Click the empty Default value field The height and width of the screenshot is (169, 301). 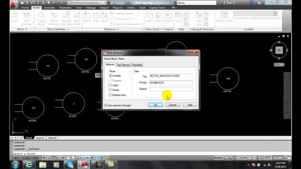pyautogui.click(x=171, y=89)
